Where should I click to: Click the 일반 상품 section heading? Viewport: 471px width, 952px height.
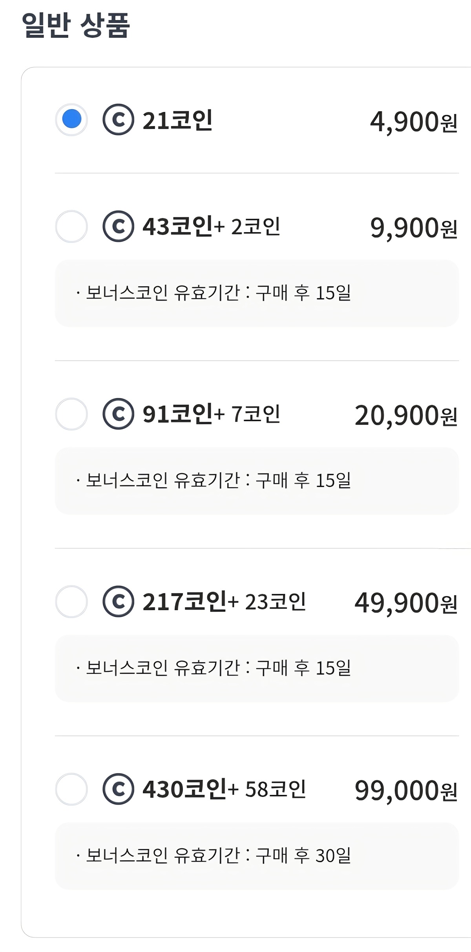pyautogui.click(x=75, y=25)
